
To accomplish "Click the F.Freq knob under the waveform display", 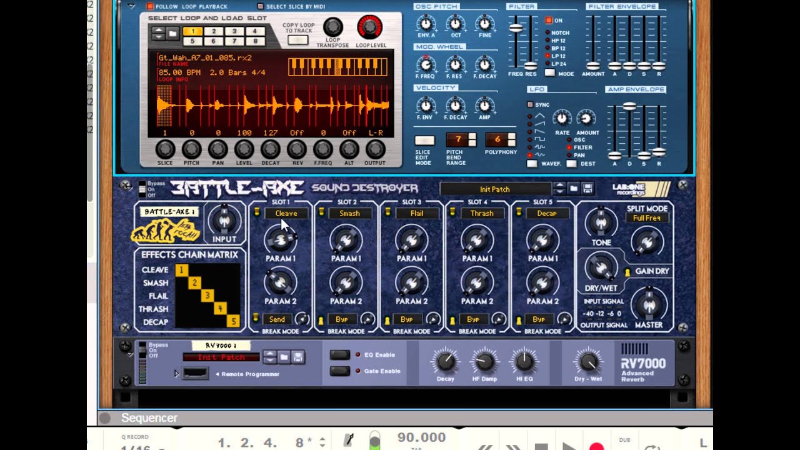I will 322,149.
